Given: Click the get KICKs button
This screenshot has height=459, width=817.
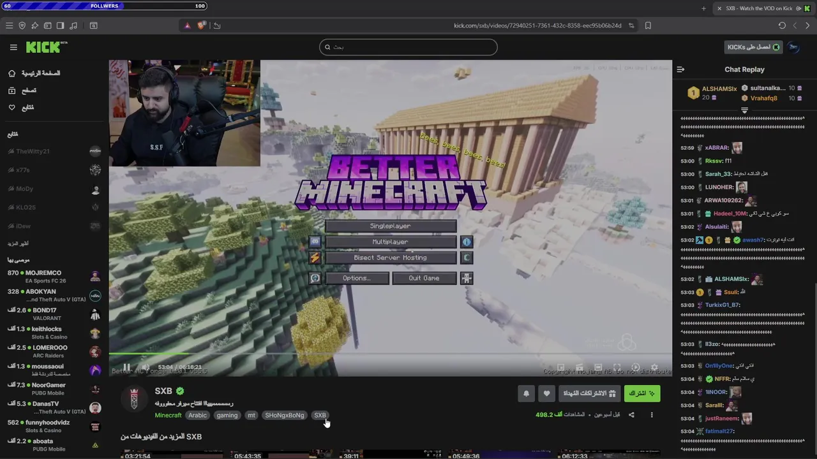Looking at the screenshot, I should click(754, 47).
